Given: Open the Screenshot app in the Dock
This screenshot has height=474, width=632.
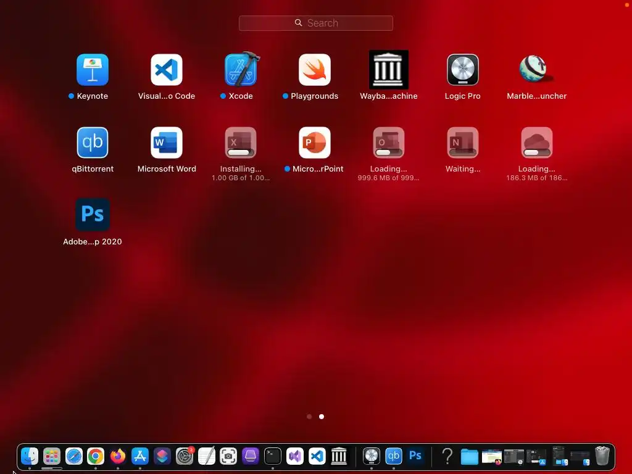Looking at the screenshot, I should click(228, 456).
